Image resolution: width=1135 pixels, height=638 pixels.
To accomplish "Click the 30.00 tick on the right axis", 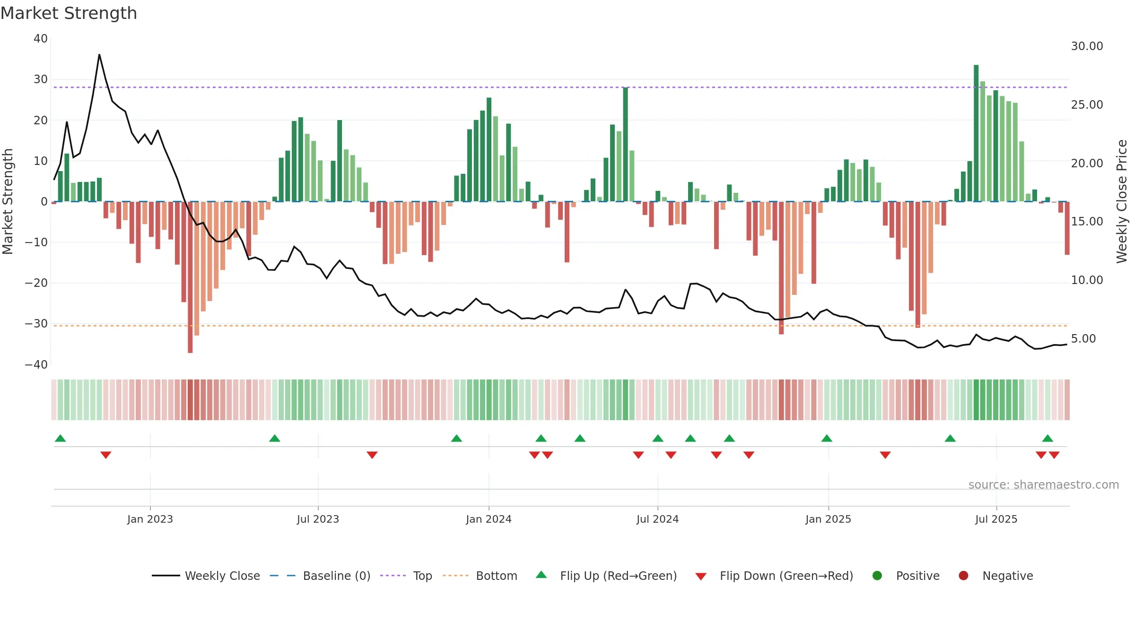I will pos(1087,46).
